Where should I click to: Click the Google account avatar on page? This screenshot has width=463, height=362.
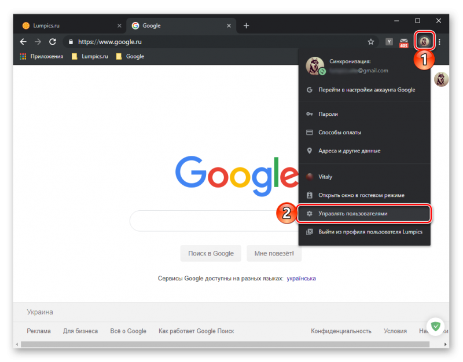(x=441, y=79)
